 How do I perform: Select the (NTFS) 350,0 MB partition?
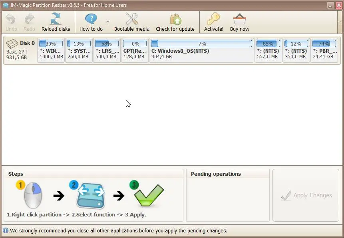pos(296,50)
